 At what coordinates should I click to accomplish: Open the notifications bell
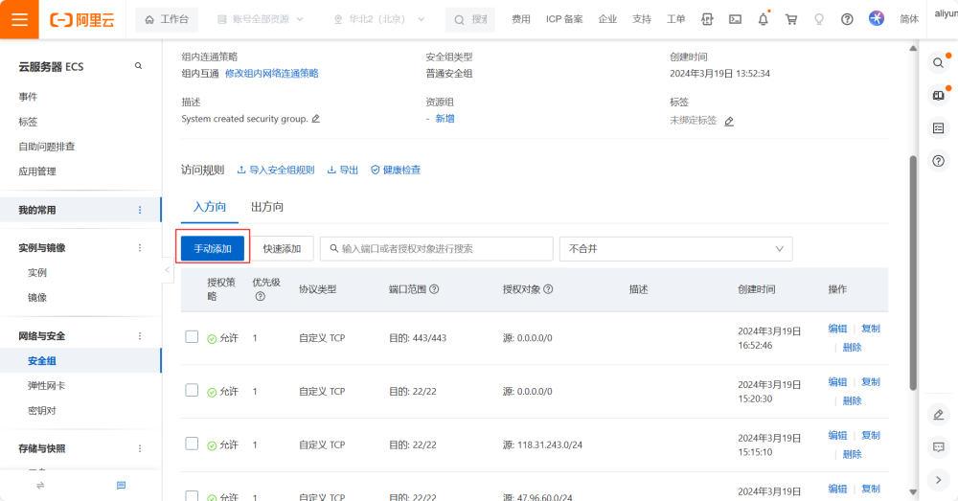coord(764,19)
